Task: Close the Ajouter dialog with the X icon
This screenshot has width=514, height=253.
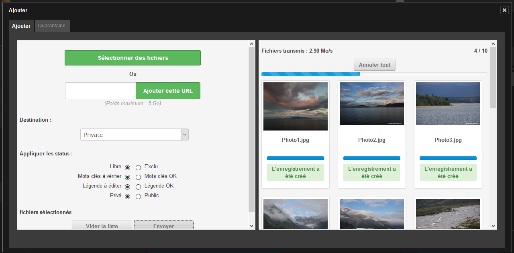Action: coord(504,10)
